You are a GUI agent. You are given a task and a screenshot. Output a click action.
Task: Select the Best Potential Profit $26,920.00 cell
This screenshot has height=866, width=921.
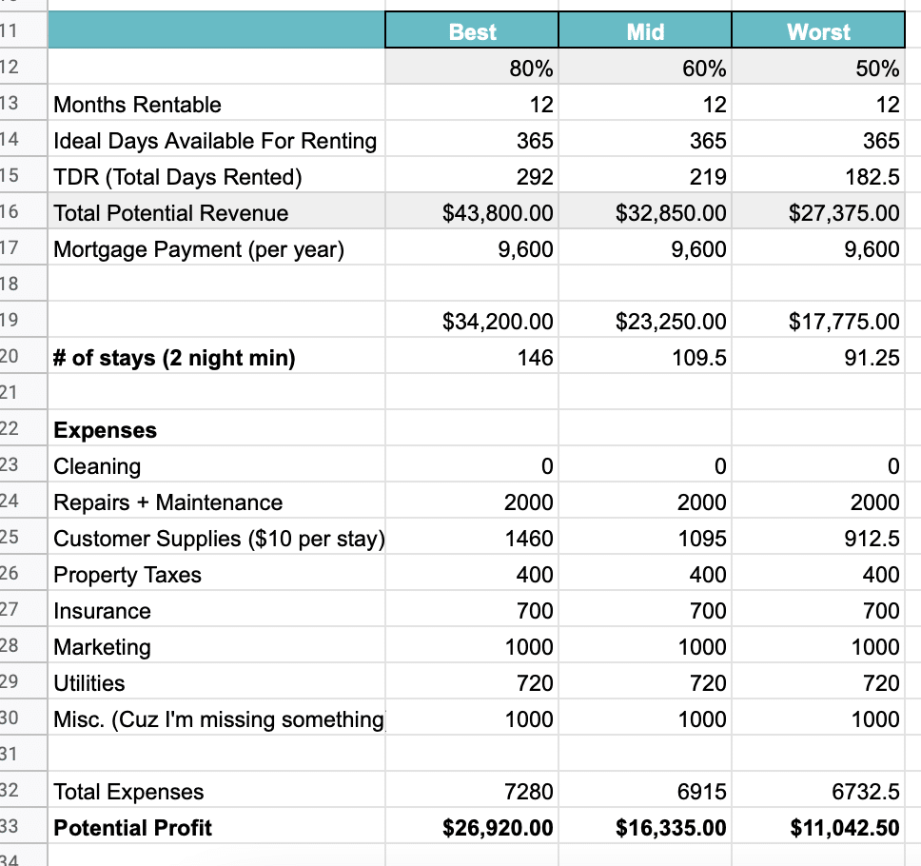click(472, 826)
